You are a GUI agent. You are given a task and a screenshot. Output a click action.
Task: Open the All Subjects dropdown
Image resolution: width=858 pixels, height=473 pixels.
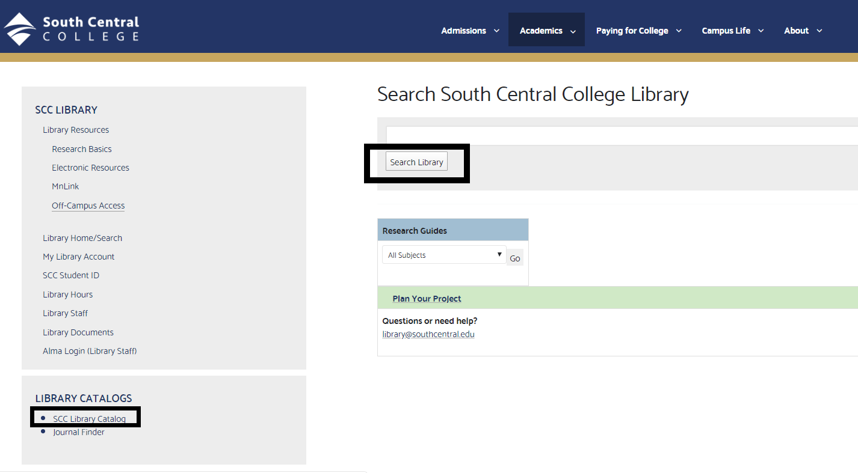[444, 255]
